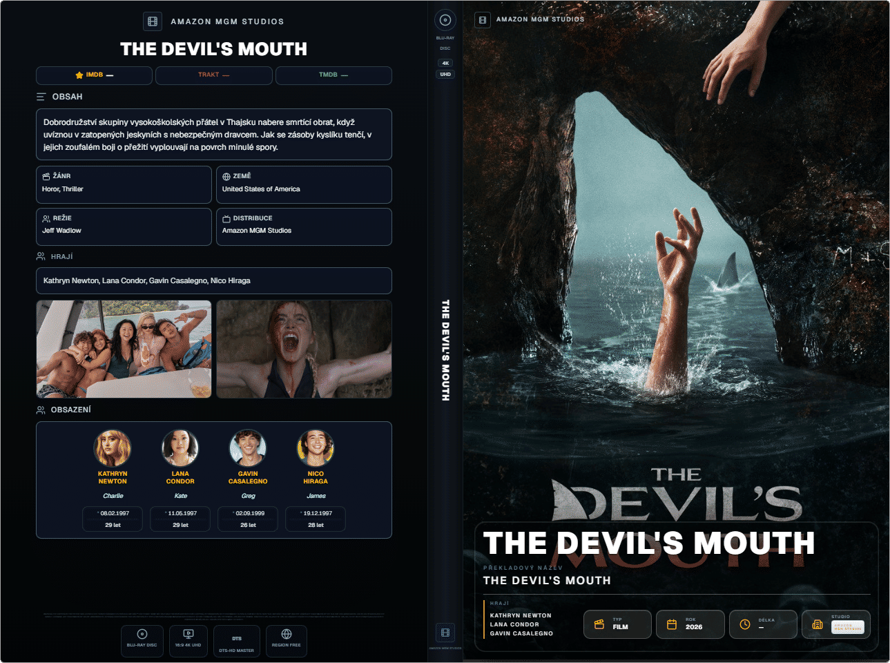Click Kathryn Newton's cast portrait

coord(113,448)
